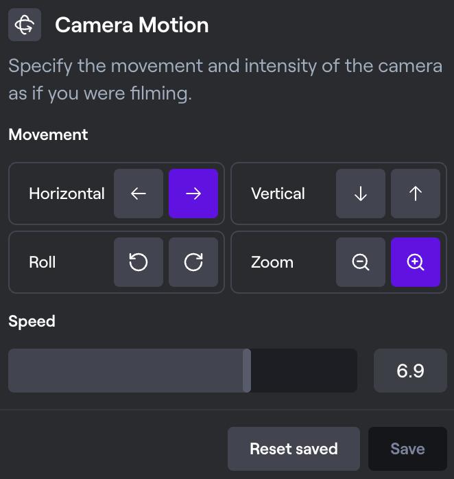
Task: Select vertical down arrow movement
Action: pyautogui.click(x=361, y=194)
